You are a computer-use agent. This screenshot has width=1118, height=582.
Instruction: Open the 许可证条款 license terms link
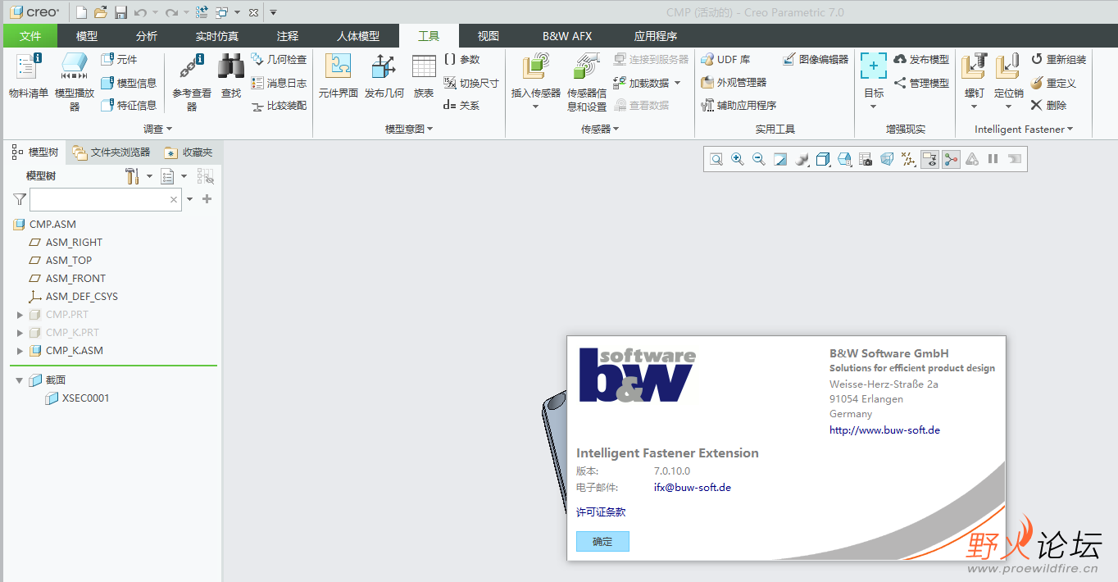point(601,512)
